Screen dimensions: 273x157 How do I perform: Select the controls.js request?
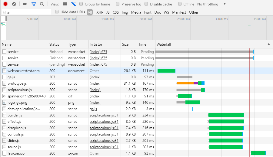[x=136, y=134]
